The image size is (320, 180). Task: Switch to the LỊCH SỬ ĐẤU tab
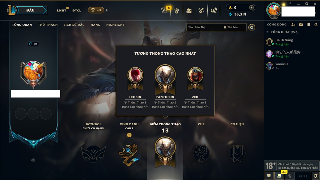click(74, 25)
